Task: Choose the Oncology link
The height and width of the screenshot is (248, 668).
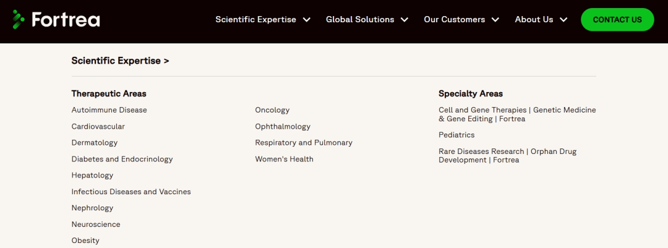Action: point(272,110)
